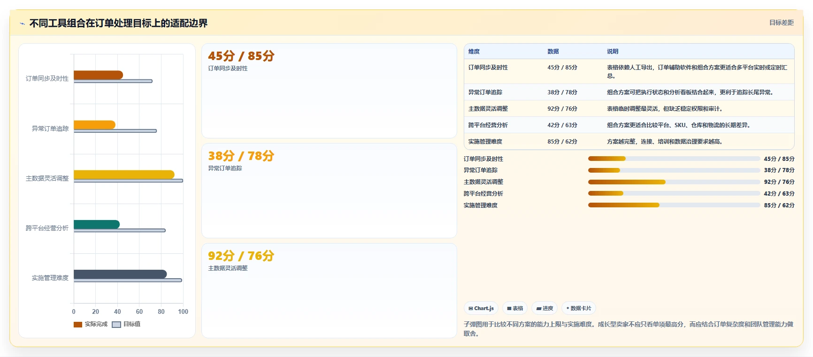The image size is (813, 357).
Task: Click table cell 45分 / 85分
Action: tap(562, 68)
